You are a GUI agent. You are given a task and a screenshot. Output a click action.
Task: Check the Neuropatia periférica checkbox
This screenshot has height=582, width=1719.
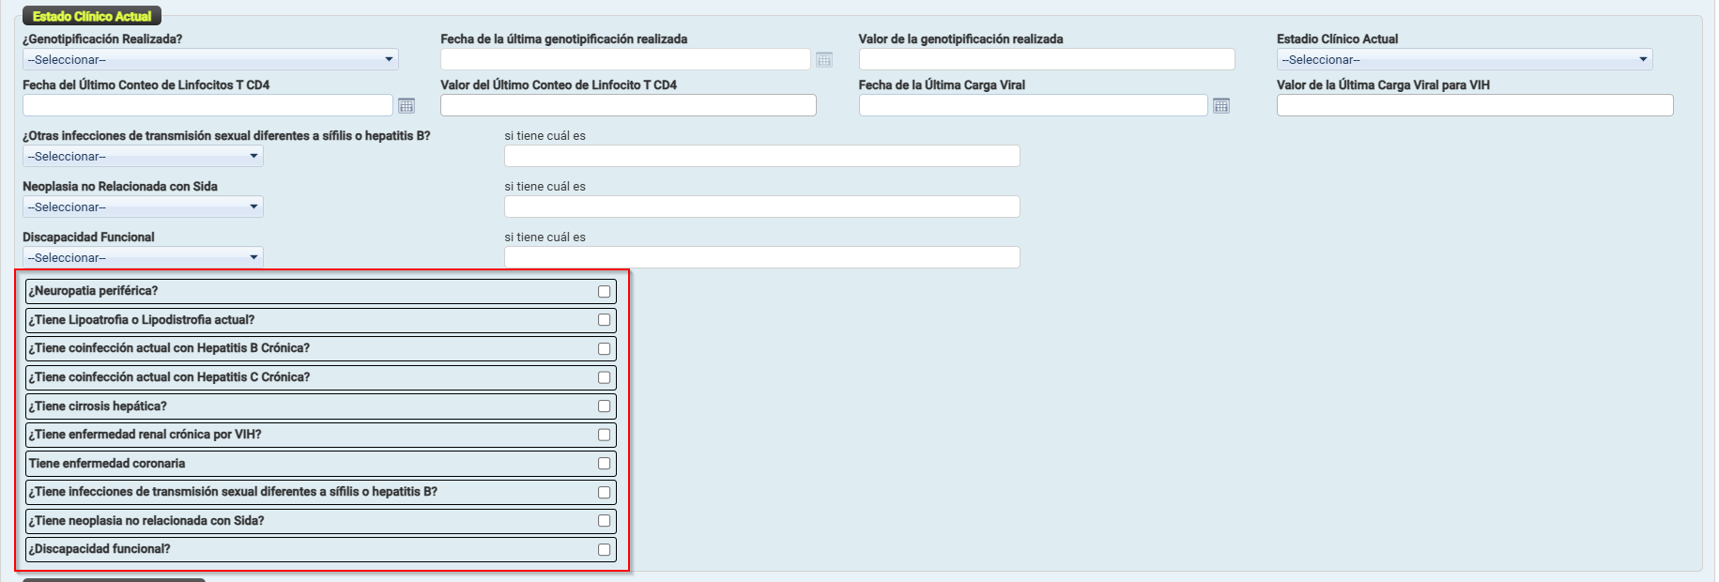pyautogui.click(x=604, y=292)
